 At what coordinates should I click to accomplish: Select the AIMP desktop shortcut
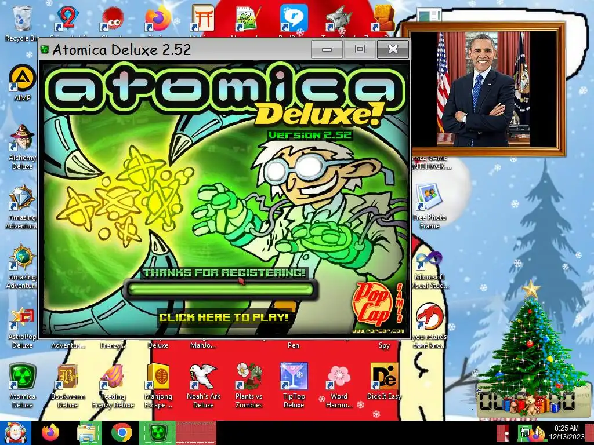(x=22, y=83)
